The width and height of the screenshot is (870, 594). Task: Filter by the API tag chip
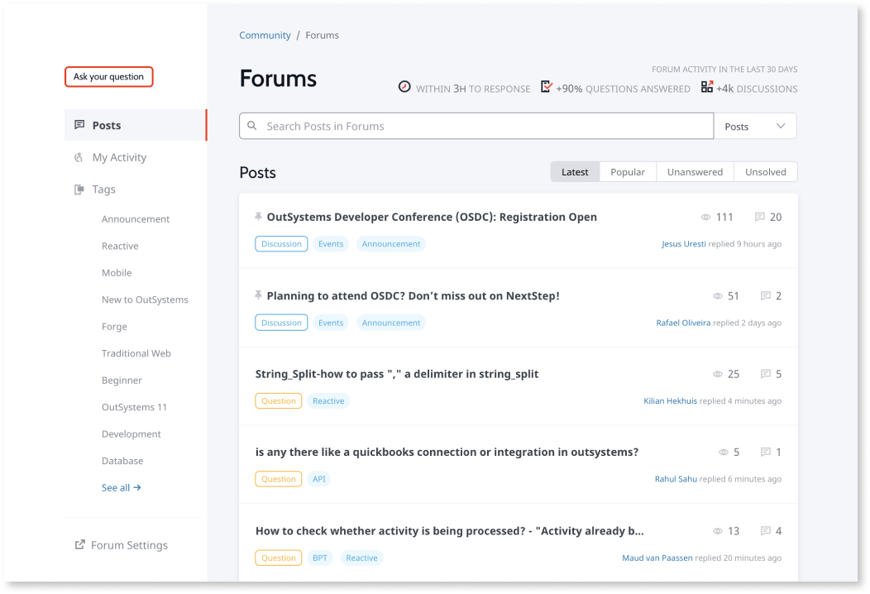tap(318, 479)
